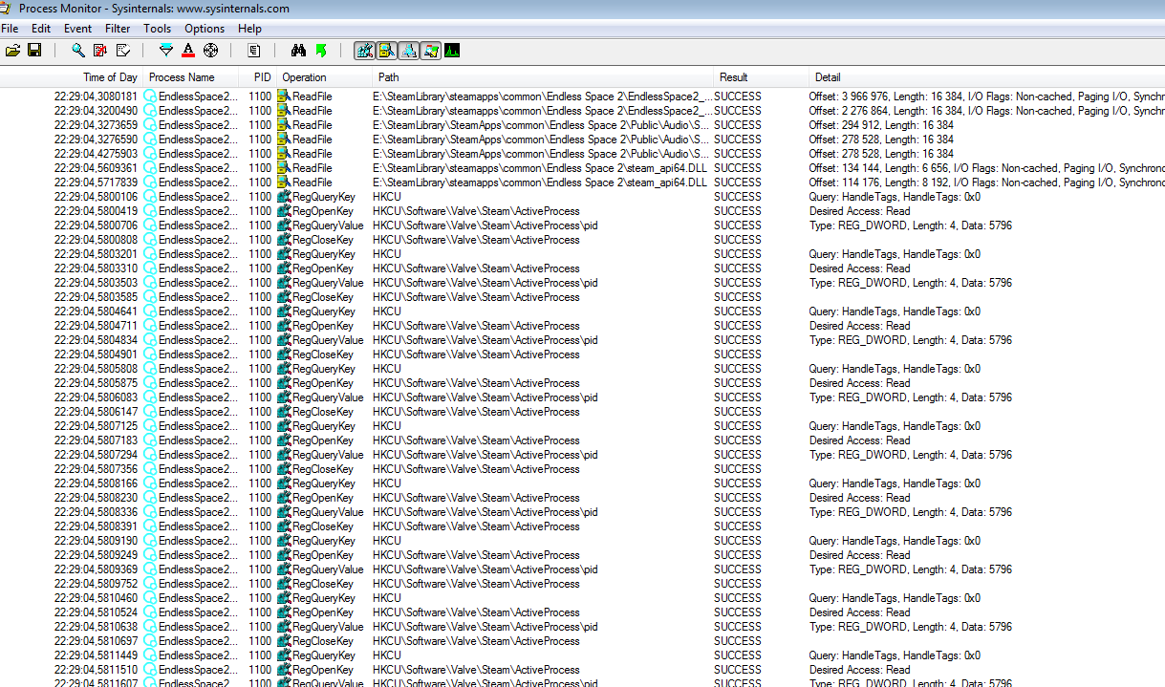Save the capture using the disk icon

33,51
